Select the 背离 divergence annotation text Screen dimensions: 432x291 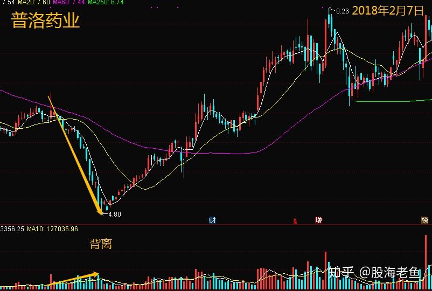101,244
